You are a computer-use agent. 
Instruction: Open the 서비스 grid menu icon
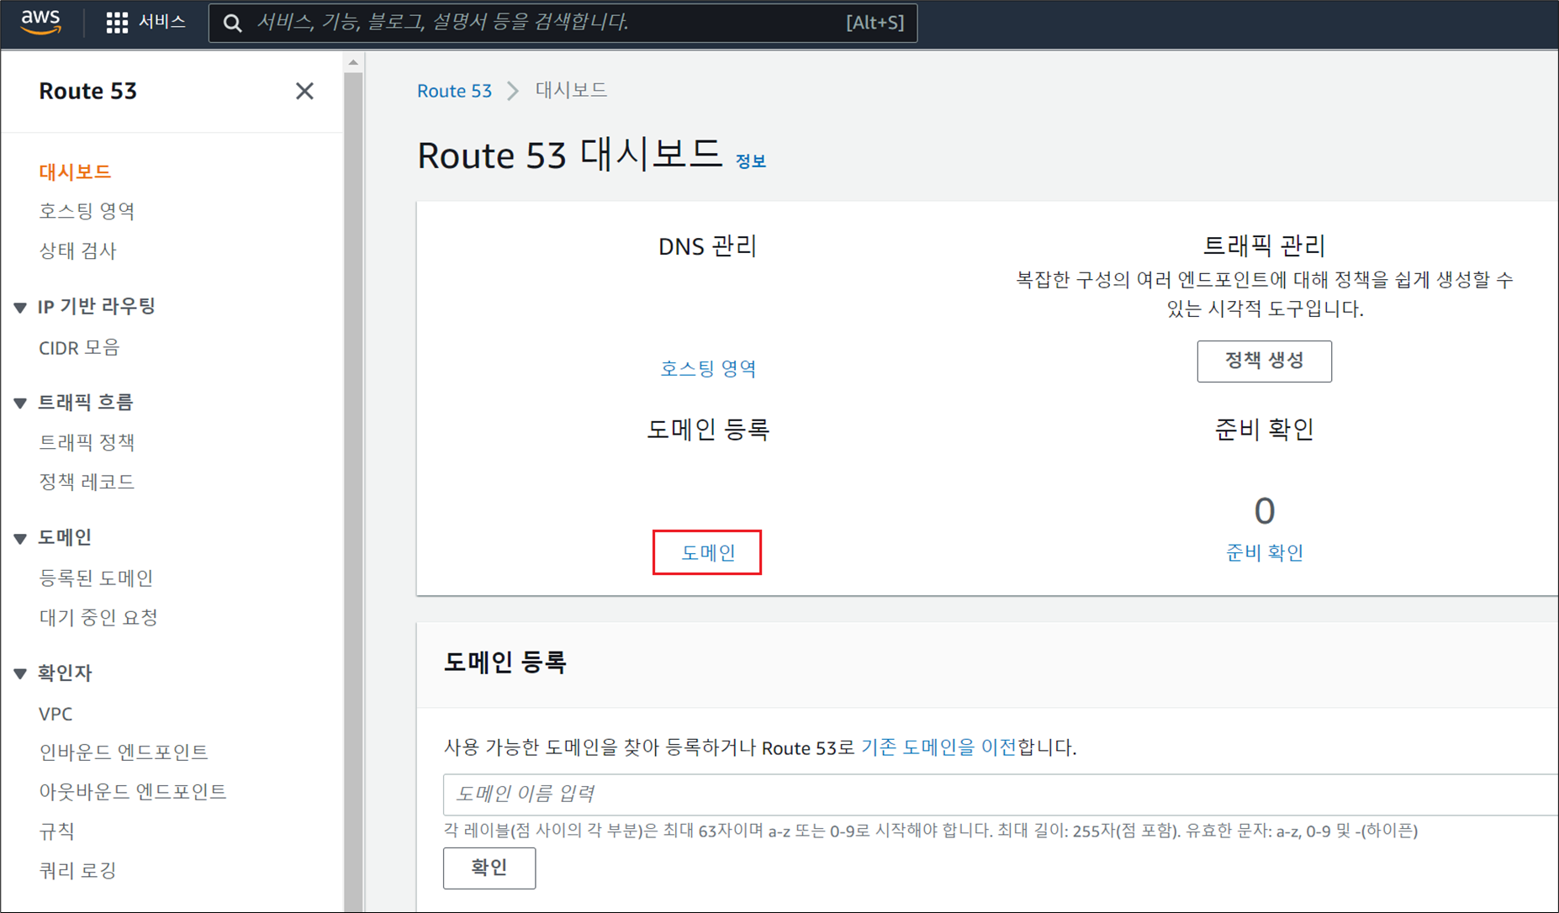click(x=117, y=23)
